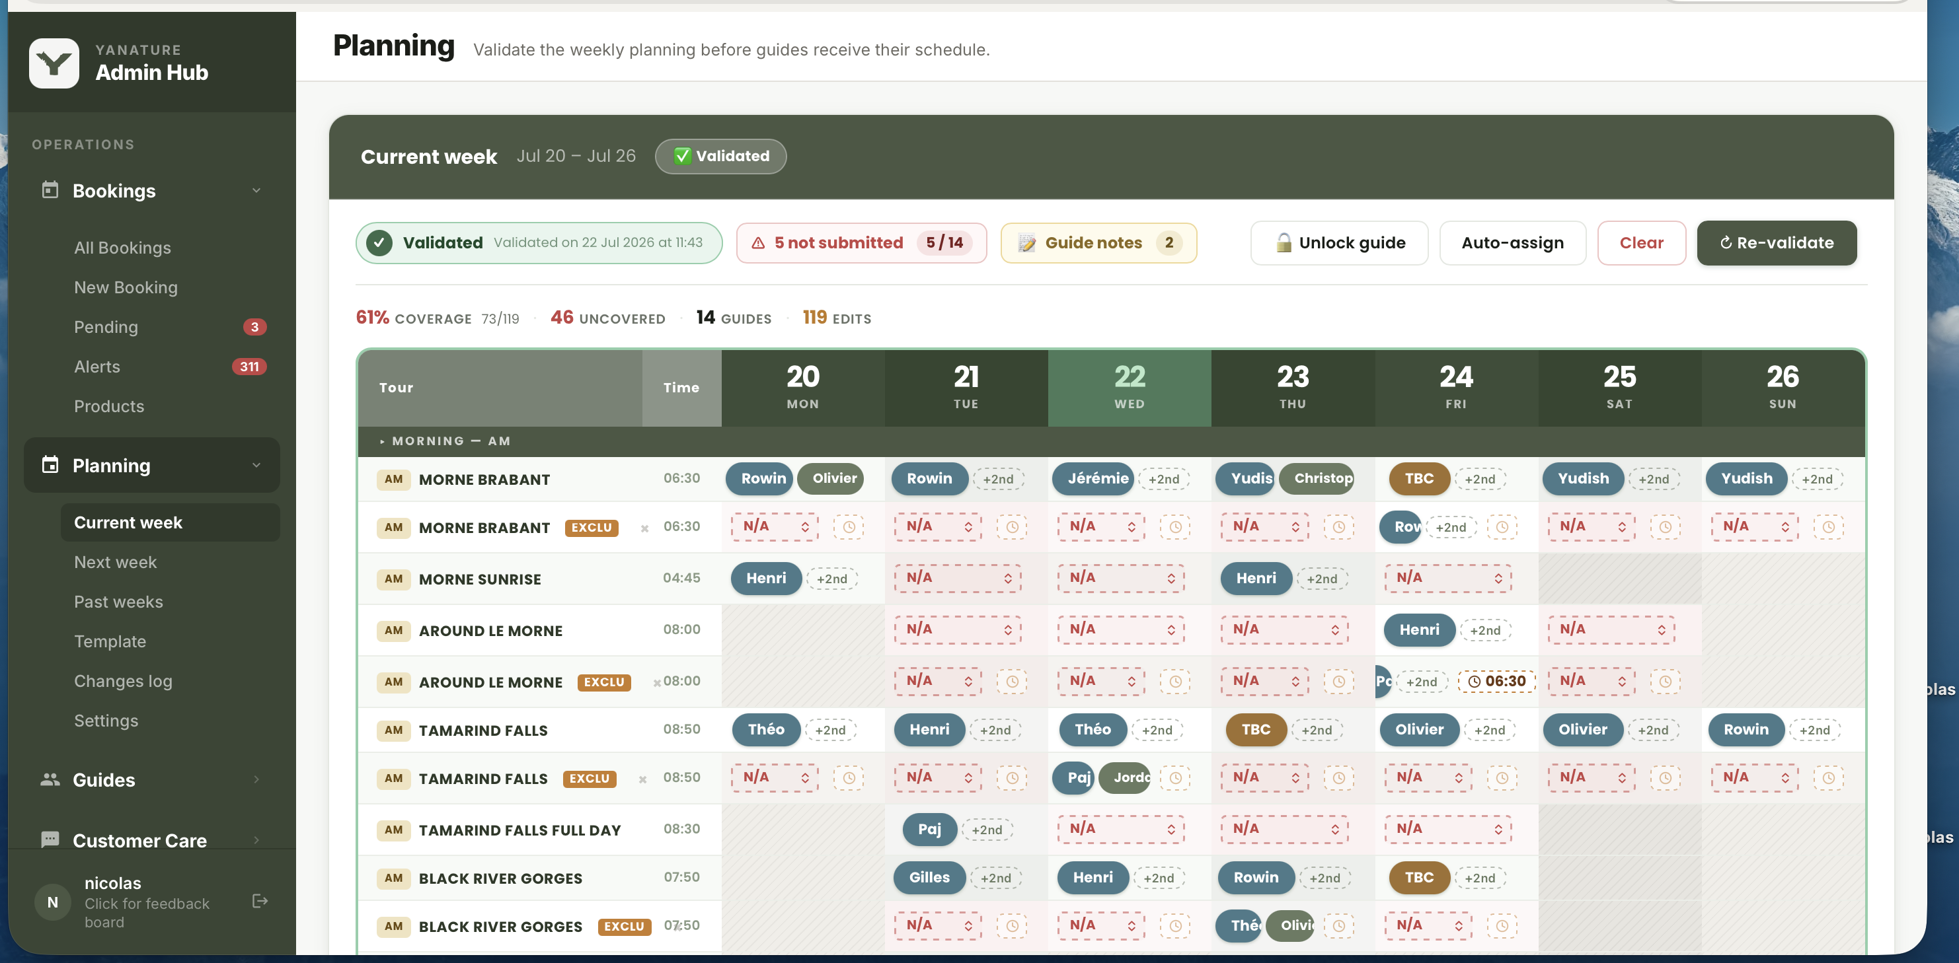1959x963 pixels.
Task: Click the Re-validate button
Action: (x=1776, y=243)
